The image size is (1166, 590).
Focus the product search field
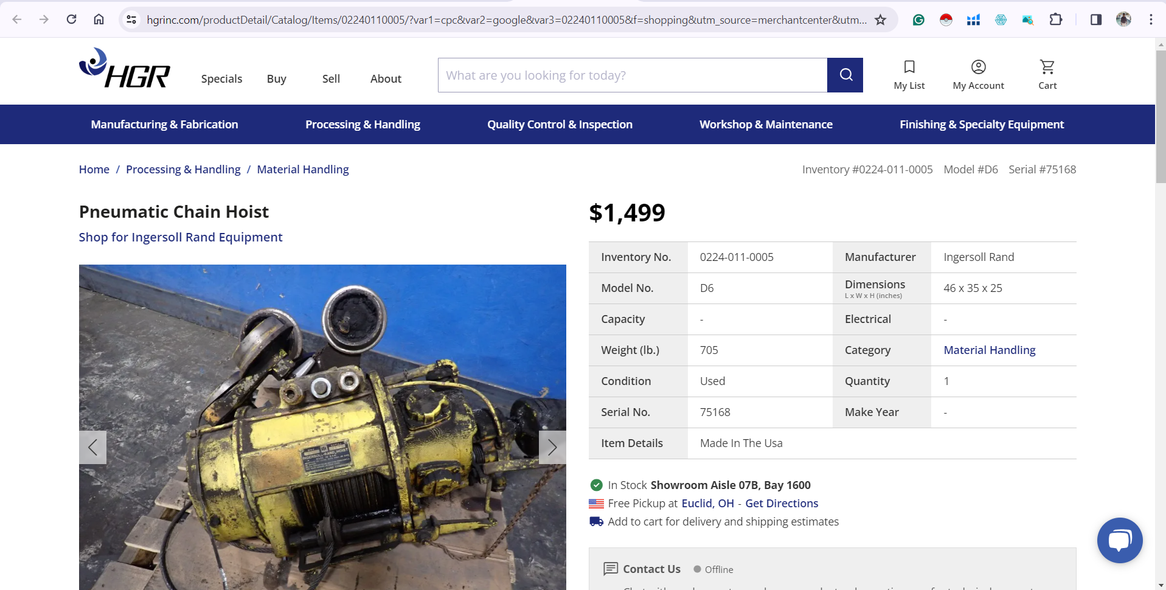633,75
